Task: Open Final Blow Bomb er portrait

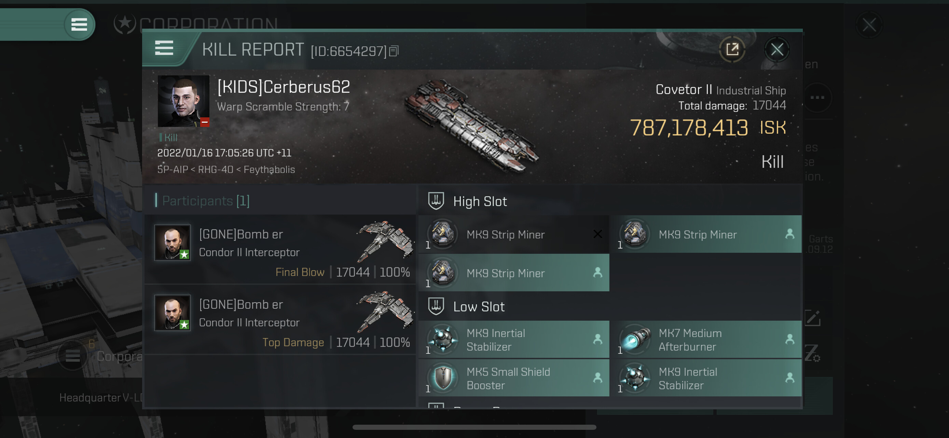Action: point(173,243)
